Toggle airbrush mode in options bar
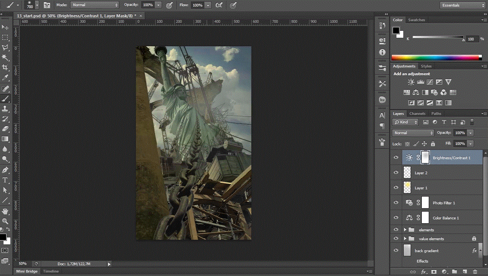Screen dimensions: 488x276 pyautogui.click(x=219, y=5)
